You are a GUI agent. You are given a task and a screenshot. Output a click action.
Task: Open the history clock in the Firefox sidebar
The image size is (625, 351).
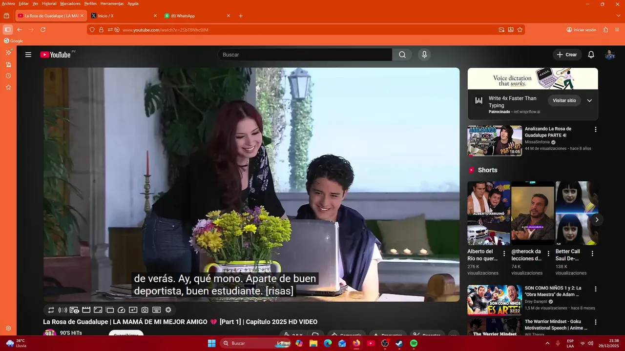[8, 76]
